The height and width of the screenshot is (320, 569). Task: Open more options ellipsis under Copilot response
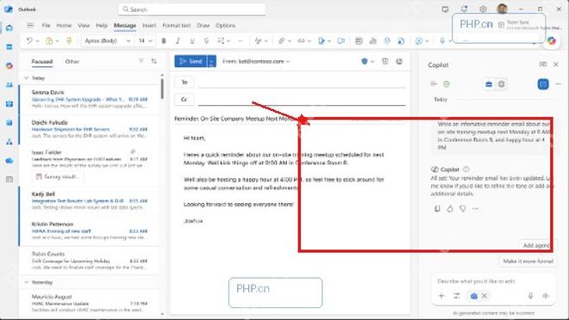click(x=475, y=208)
